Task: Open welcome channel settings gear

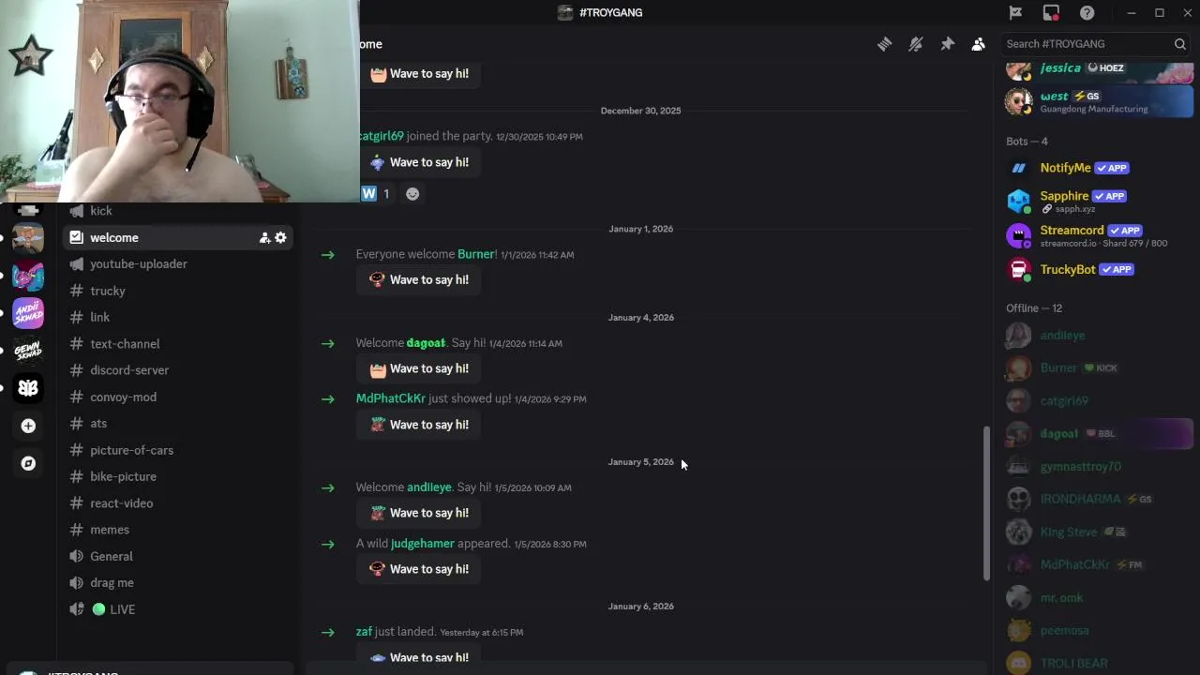Action: point(280,238)
